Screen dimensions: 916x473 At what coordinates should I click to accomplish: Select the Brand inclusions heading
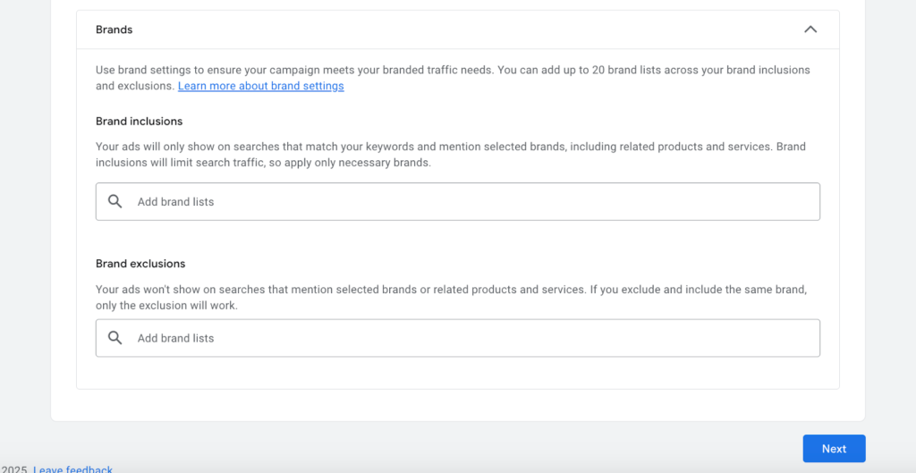[x=139, y=121]
